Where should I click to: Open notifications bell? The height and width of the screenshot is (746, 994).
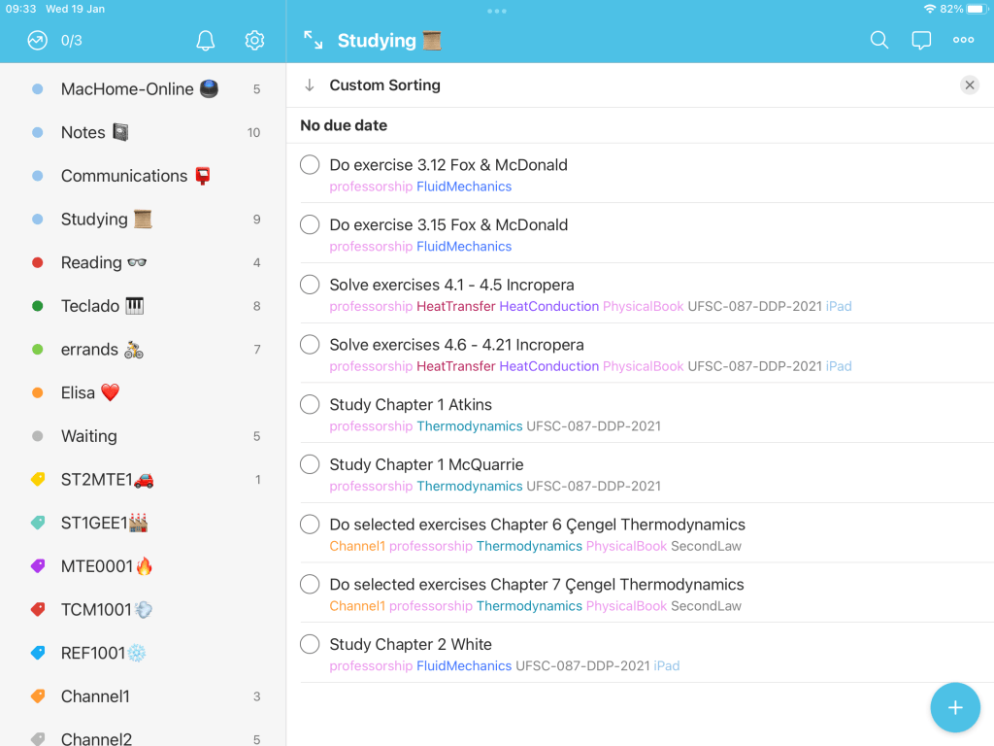coord(205,40)
